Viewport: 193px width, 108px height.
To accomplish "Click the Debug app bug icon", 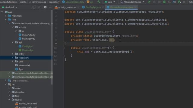I will click(164, 2).
